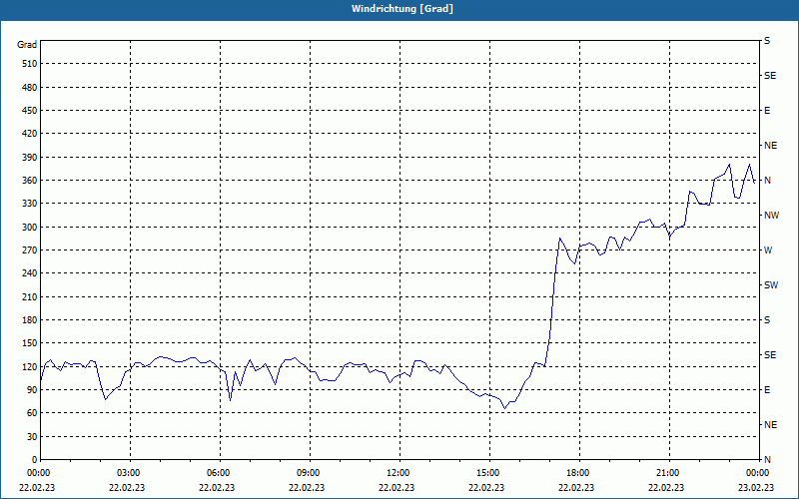Select the 06:00 time label
The width and height of the screenshot is (799, 499).
219,473
